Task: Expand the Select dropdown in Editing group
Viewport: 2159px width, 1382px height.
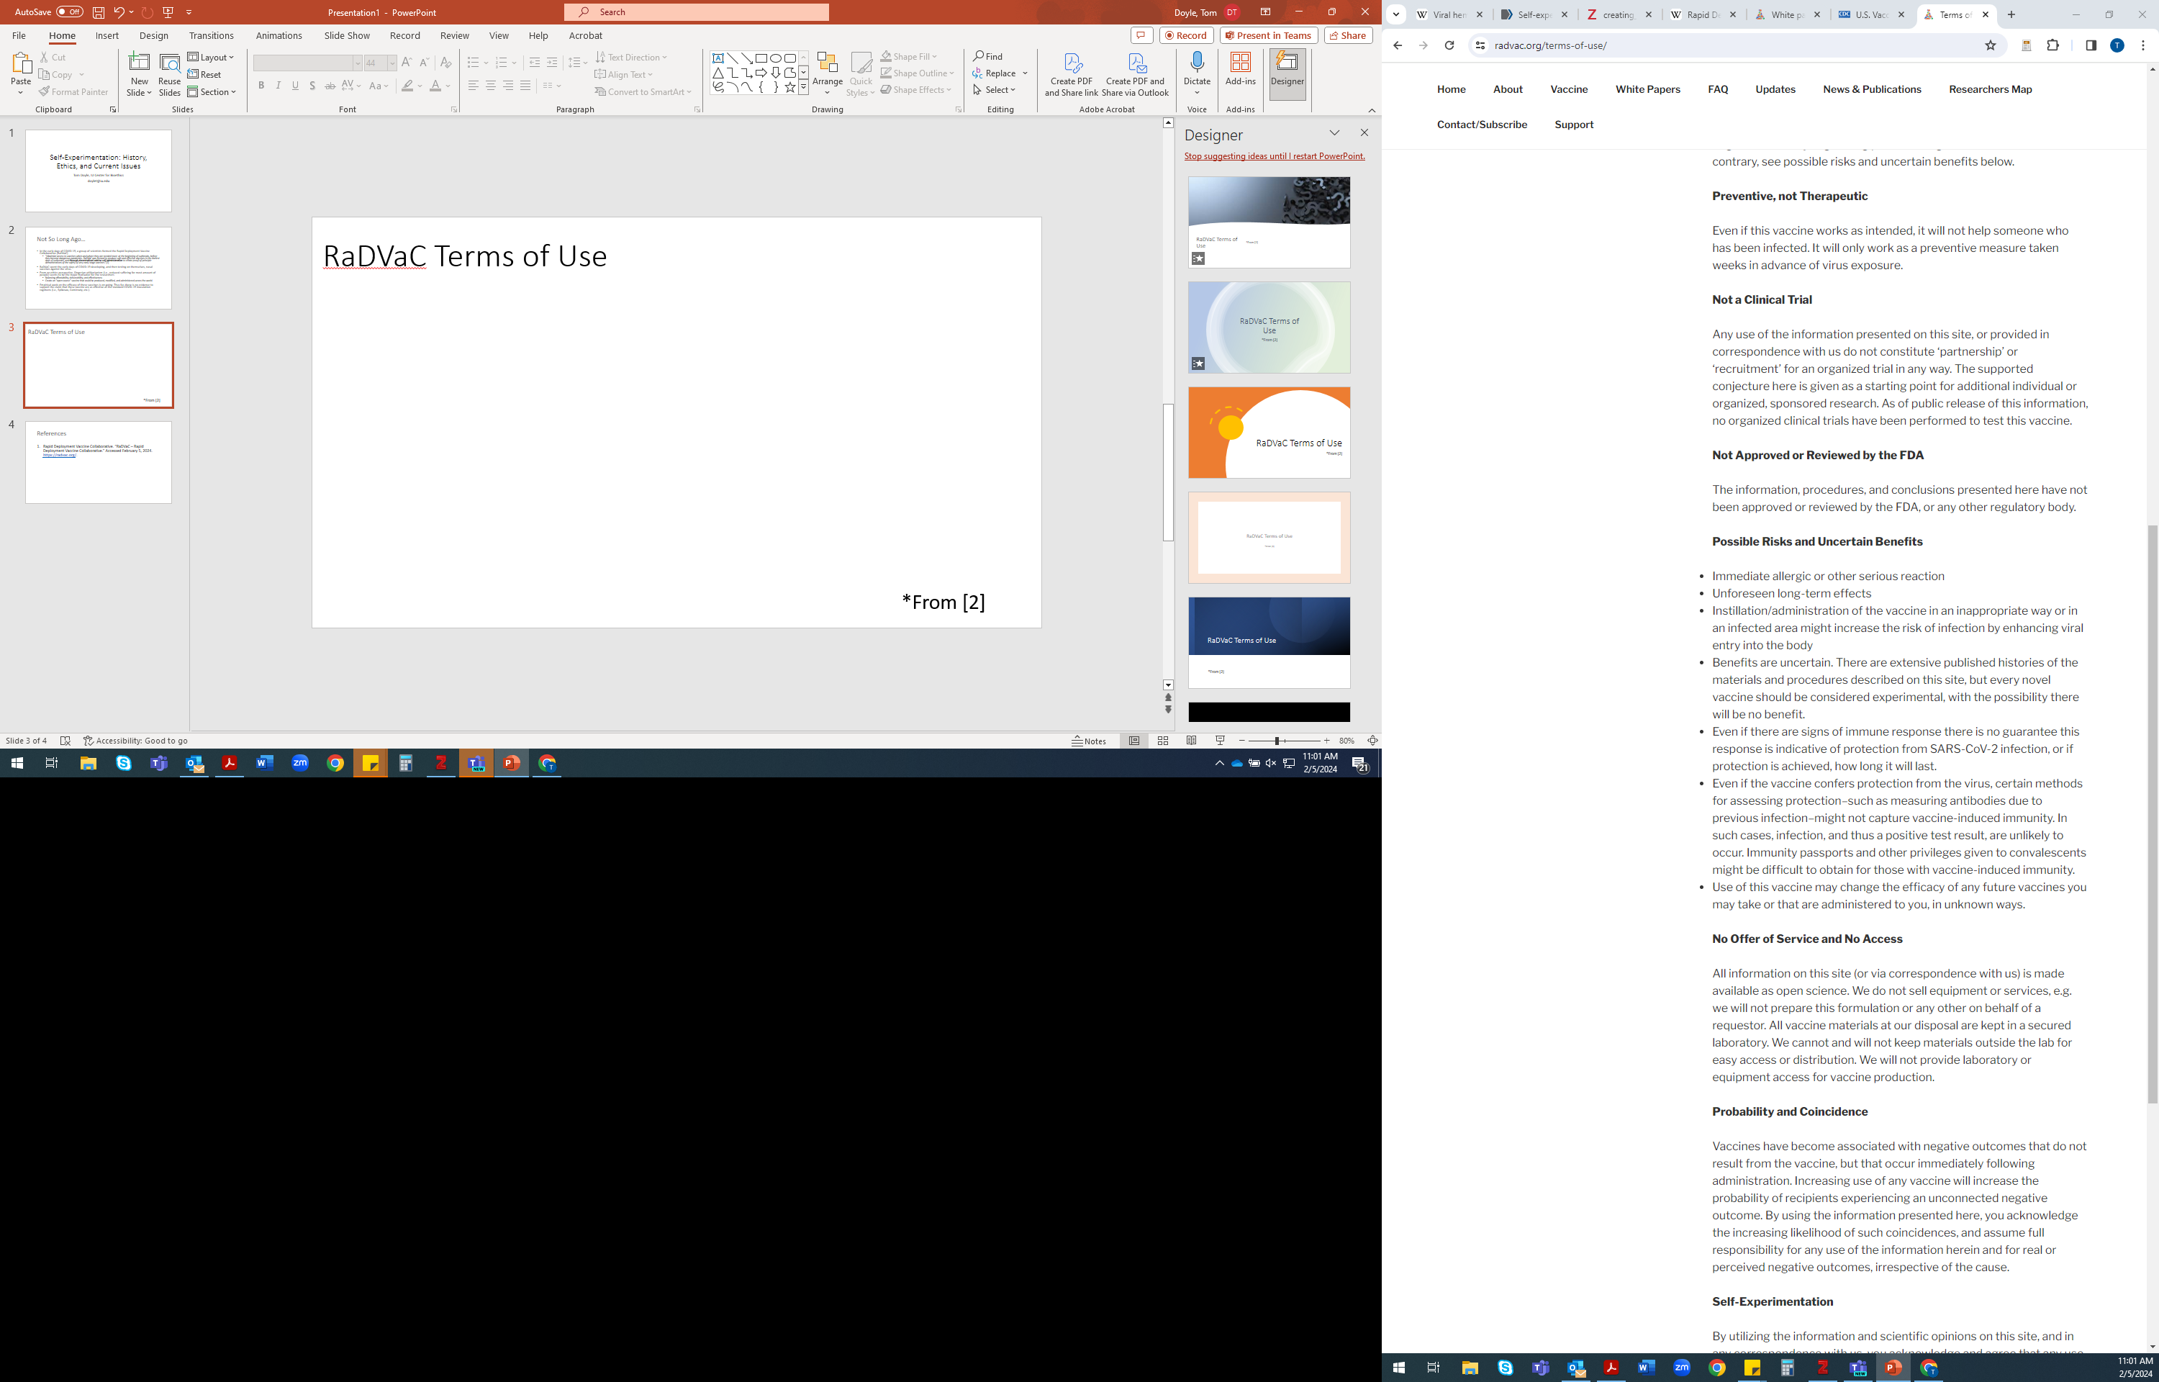Action: (995, 90)
